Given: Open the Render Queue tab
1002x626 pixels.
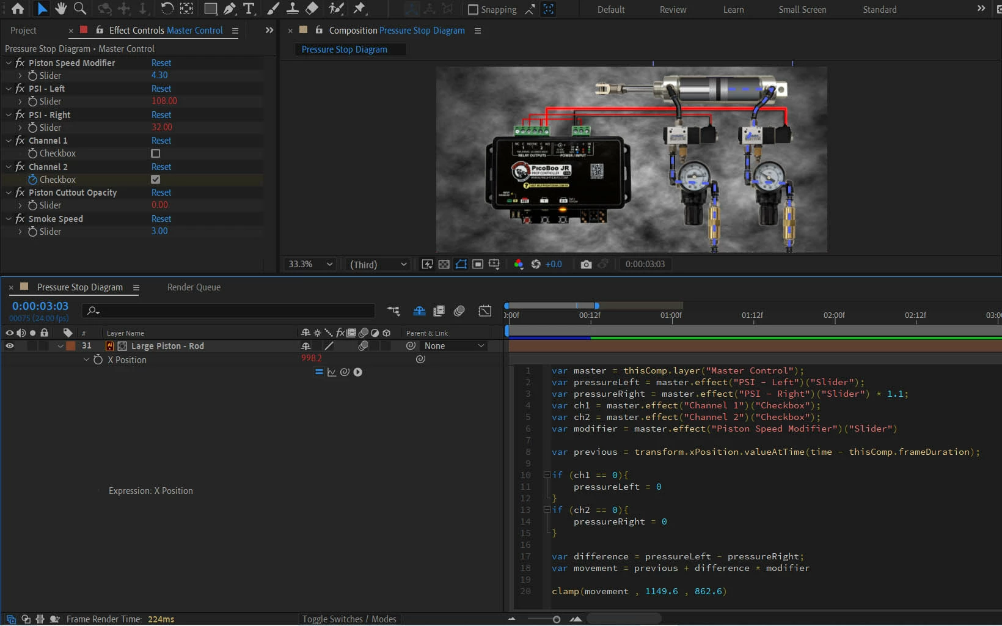Looking at the screenshot, I should pos(194,287).
